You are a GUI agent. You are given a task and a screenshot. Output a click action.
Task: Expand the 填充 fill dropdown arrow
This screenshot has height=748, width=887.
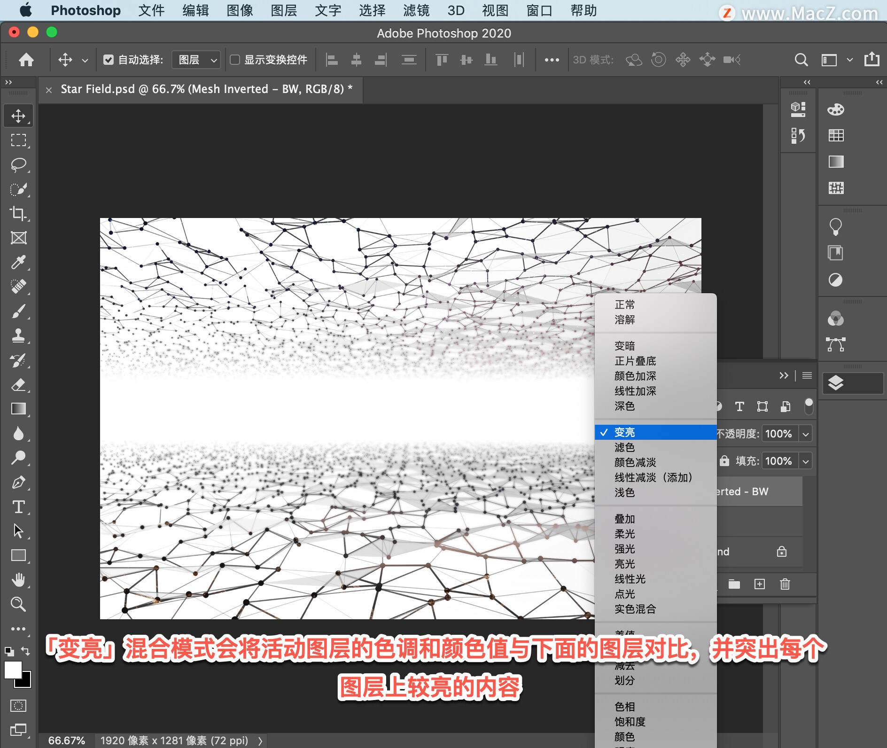[x=806, y=461]
